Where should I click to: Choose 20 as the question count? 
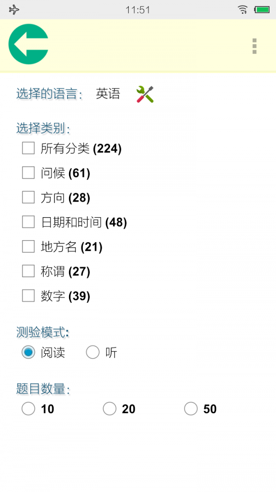[109, 409]
